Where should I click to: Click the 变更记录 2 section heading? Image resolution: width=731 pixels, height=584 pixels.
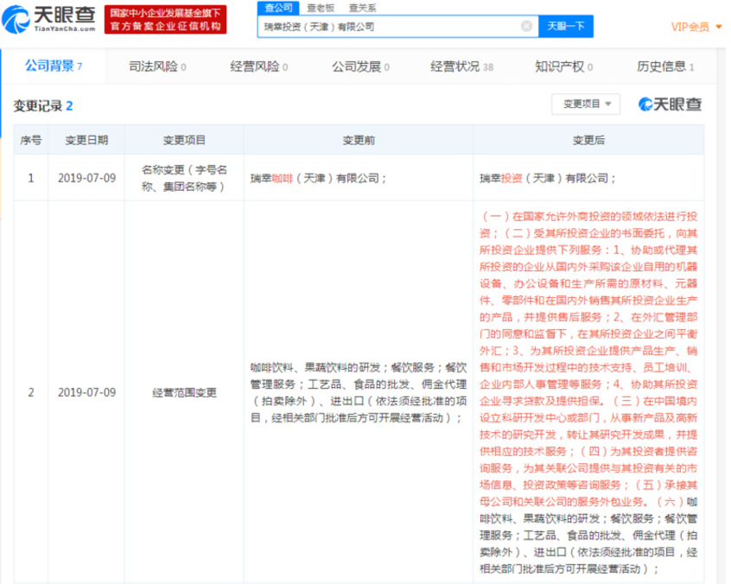point(43,105)
